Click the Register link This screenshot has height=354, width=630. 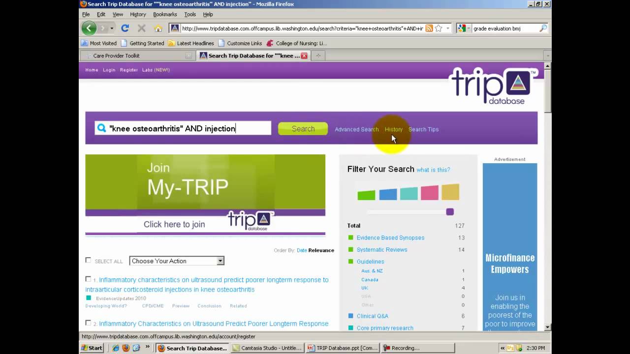(x=129, y=70)
